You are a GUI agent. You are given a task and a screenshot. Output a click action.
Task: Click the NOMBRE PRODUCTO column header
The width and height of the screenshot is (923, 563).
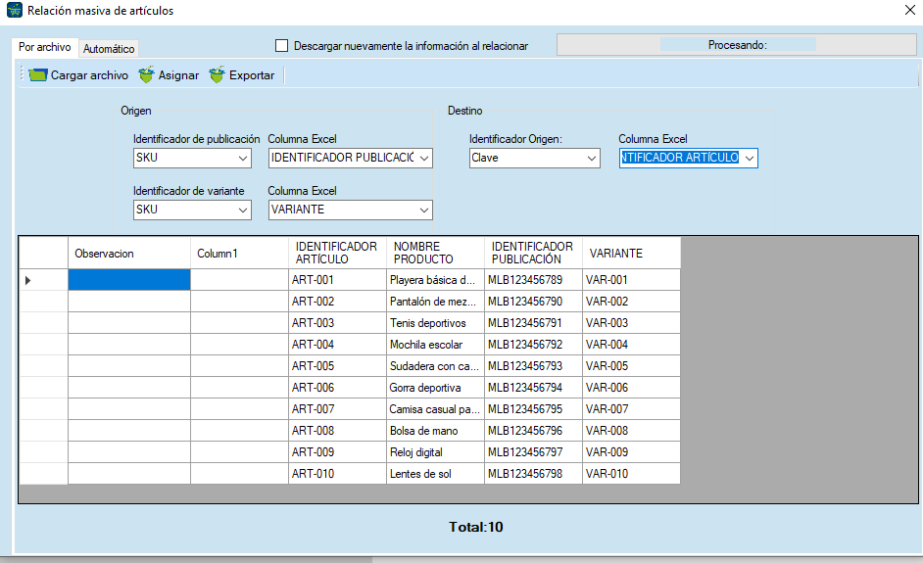click(x=436, y=254)
